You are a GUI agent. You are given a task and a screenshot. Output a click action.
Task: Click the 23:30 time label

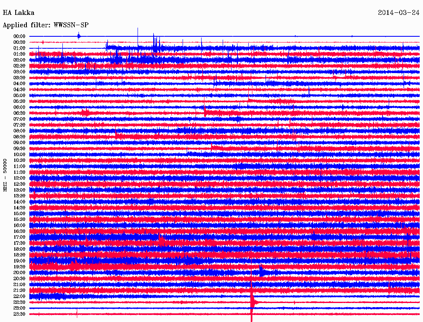[19, 314]
